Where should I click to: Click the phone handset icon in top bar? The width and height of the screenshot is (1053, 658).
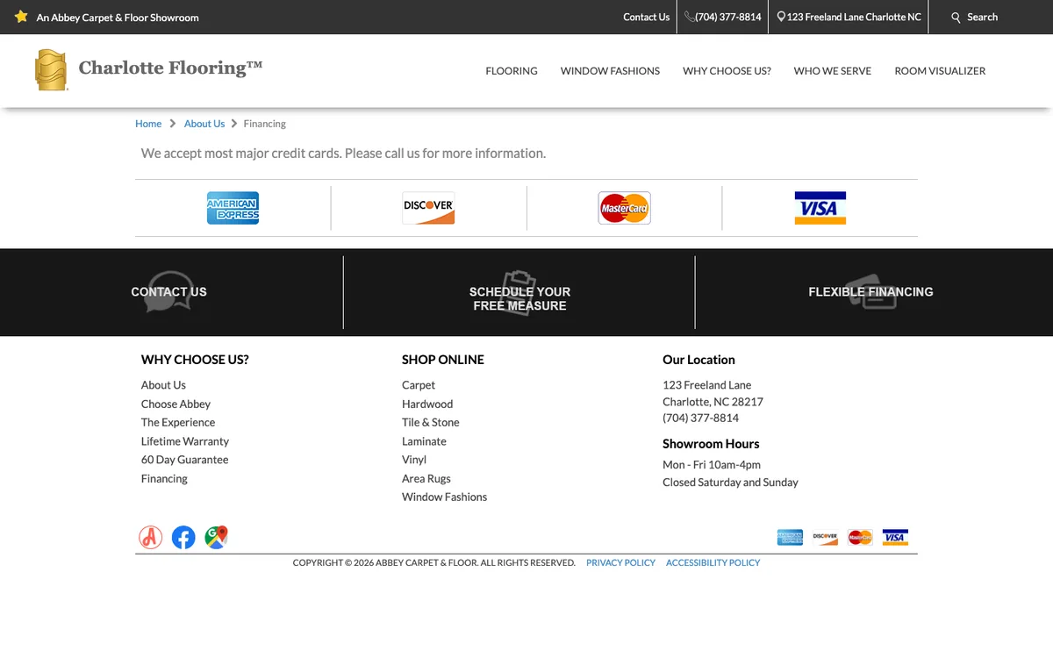690,17
